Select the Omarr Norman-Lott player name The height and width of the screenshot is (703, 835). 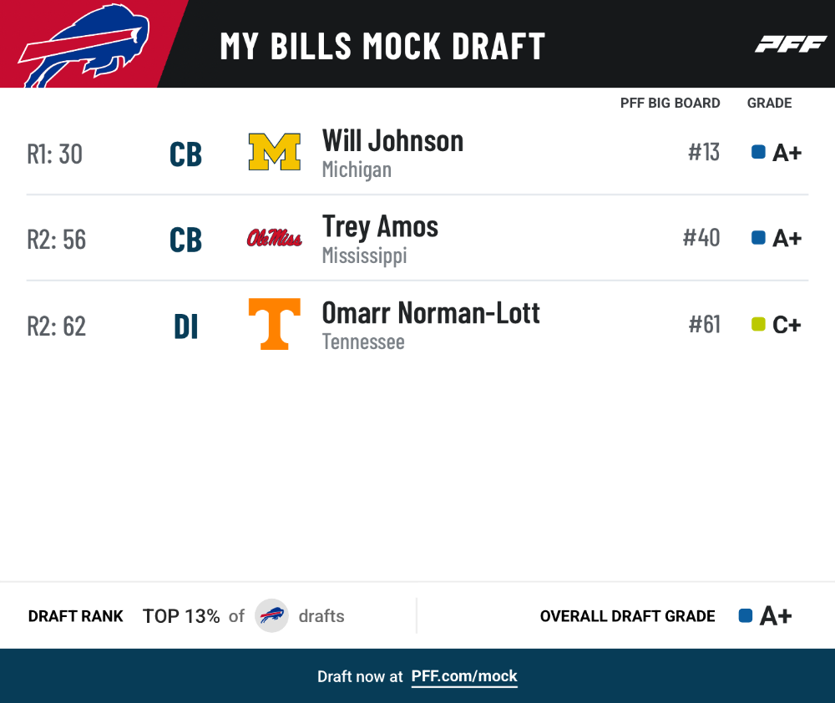pyautogui.click(x=431, y=312)
